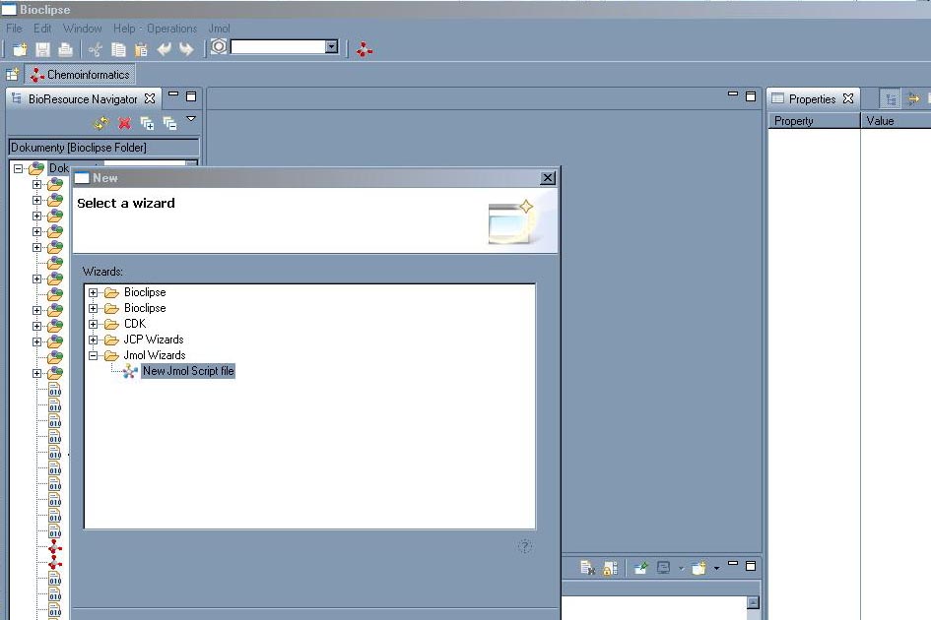Viewport: 931px width, 620px height.
Task: Close the BioResource Navigator view tab
Action: click(x=150, y=98)
